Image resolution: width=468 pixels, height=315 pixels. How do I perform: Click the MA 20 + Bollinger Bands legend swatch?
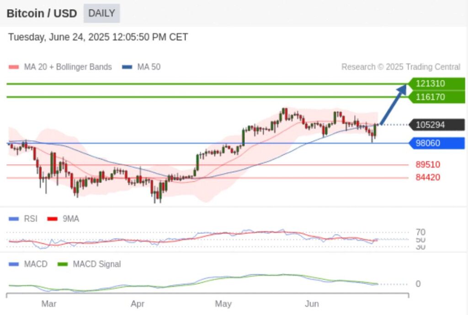(13, 67)
